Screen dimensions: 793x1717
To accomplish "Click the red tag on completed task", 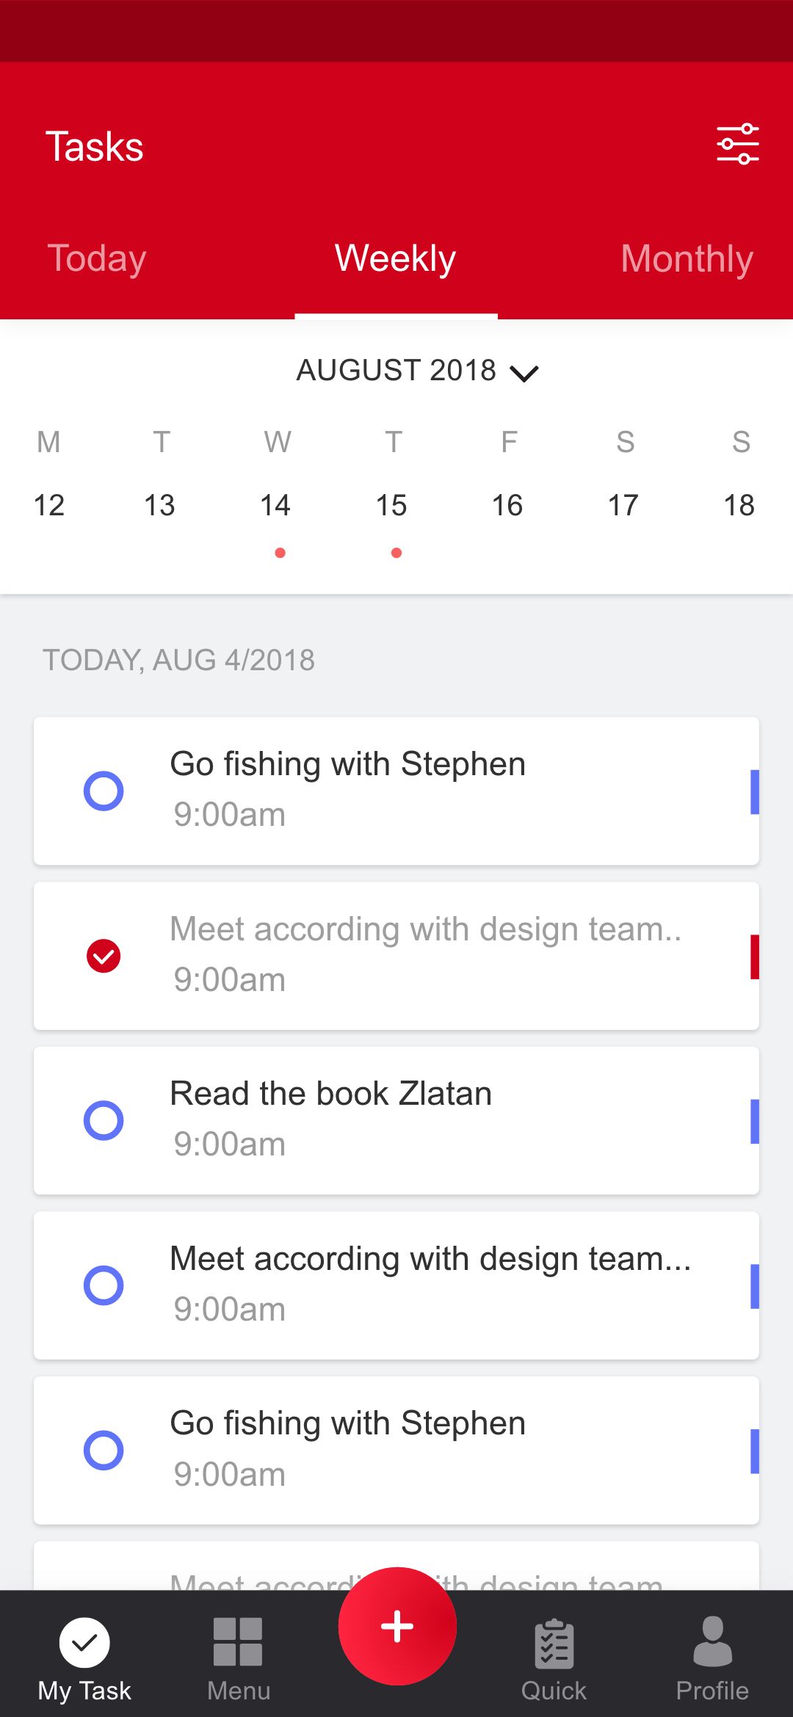I will [754, 956].
